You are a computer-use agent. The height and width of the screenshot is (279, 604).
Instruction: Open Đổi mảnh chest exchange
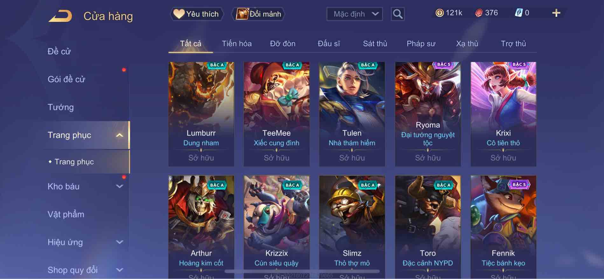[x=258, y=14]
